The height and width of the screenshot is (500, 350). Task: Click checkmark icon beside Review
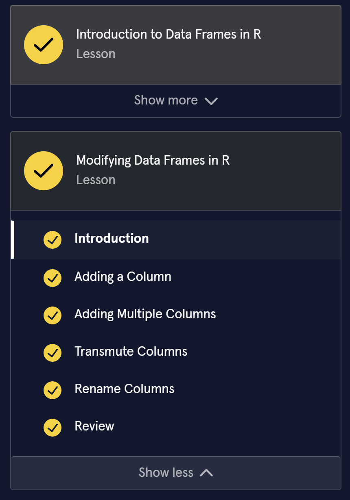52,428
